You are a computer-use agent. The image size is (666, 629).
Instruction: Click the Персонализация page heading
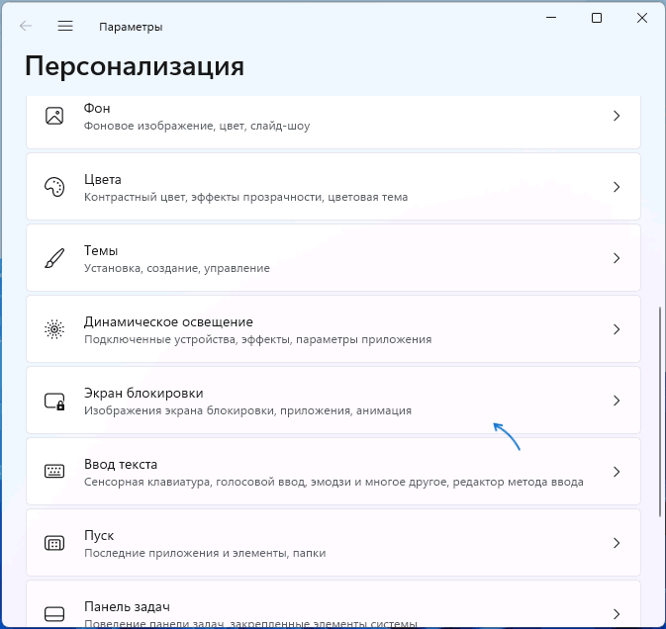135,66
